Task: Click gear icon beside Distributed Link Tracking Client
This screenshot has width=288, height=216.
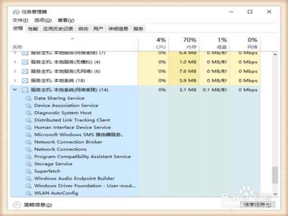Action: pyautogui.click(x=29, y=120)
